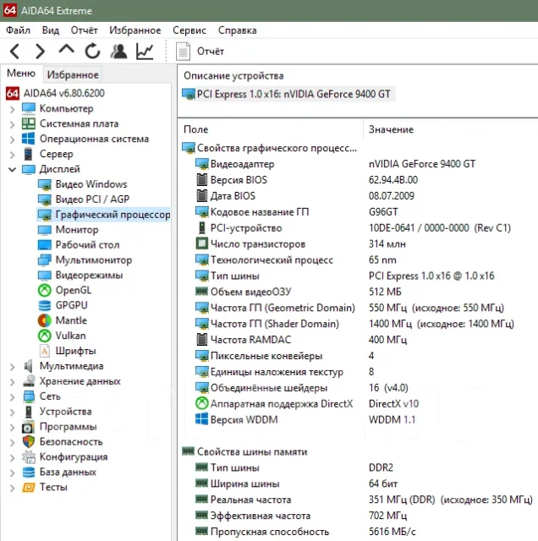Click the Системная плата motherboard icon
The width and height of the screenshot is (538, 541).
tap(28, 123)
